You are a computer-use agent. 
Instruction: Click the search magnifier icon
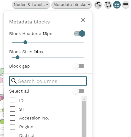tap(14, 81)
